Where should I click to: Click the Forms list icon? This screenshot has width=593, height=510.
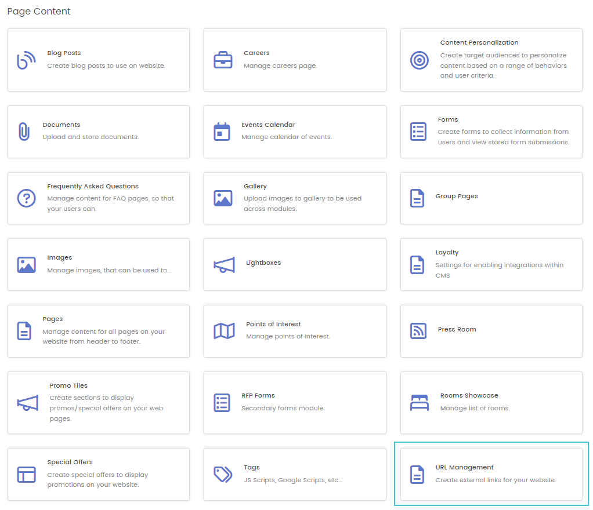(418, 132)
